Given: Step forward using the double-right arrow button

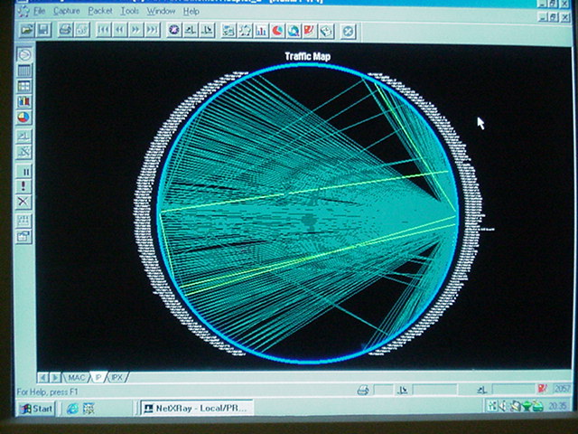Looking at the screenshot, I should pos(136,30).
